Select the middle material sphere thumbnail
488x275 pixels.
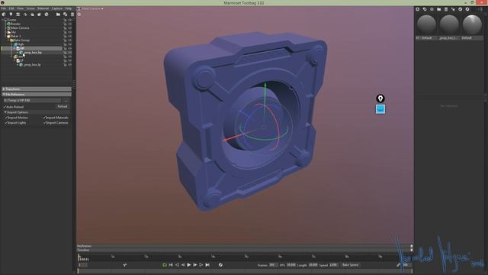coord(449,25)
